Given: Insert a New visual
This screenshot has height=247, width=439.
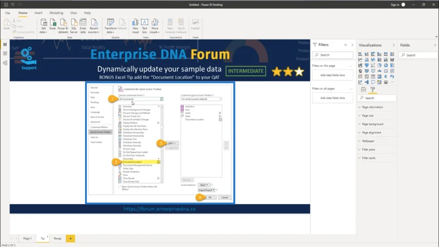Looking at the screenshot, I should (135, 26).
